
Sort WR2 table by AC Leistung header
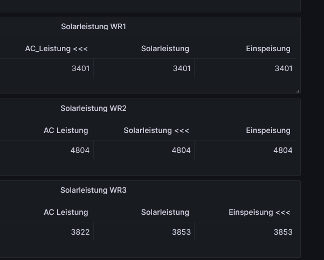(x=66, y=130)
